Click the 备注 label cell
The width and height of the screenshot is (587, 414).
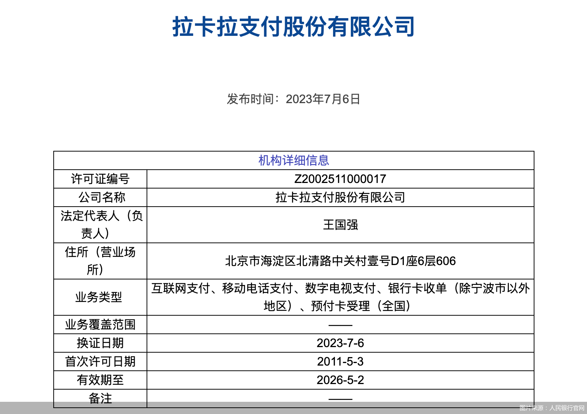coord(100,398)
